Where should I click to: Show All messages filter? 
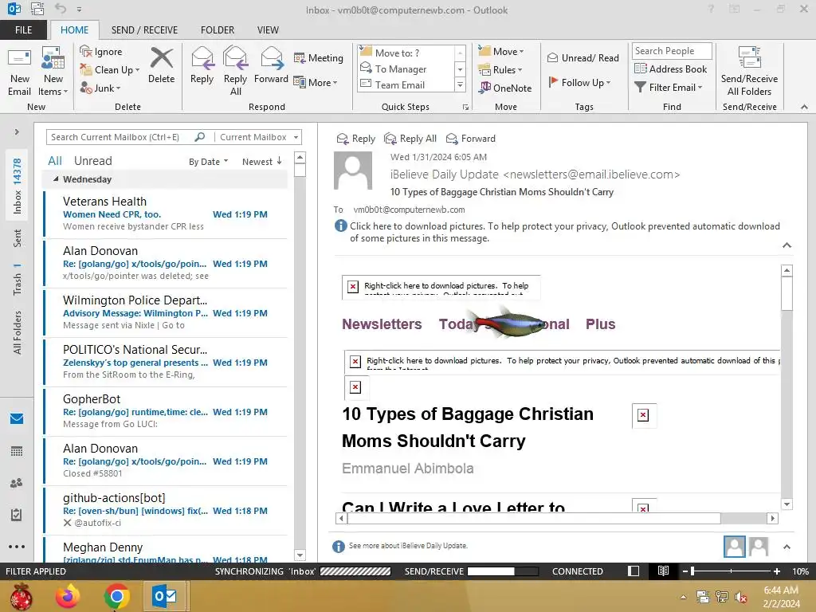pyautogui.click(x=55, y=161)
